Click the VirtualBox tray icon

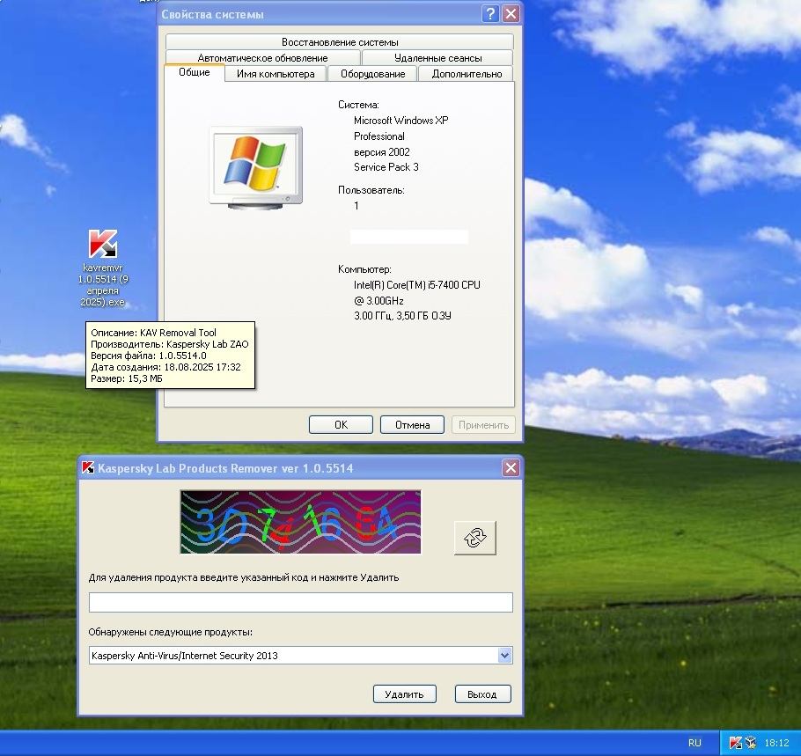pos(750,743)
